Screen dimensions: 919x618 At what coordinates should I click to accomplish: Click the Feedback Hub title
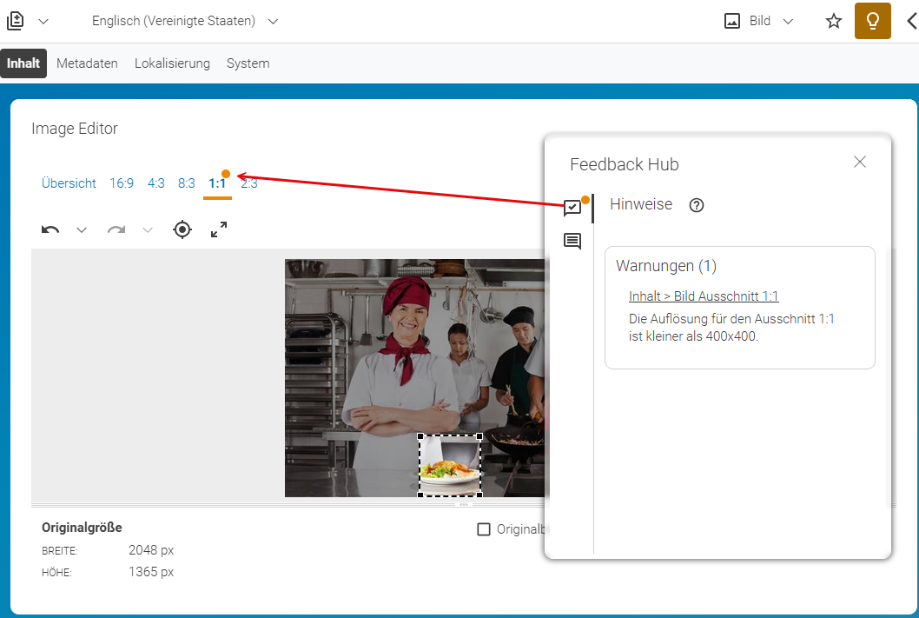point(625,164)
